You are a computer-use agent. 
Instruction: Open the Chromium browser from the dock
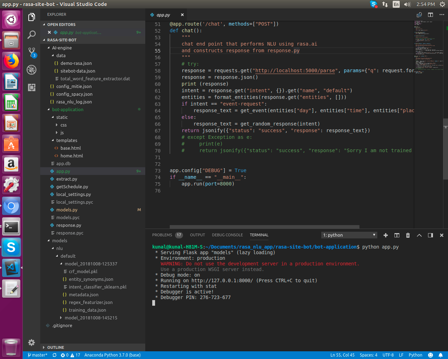[x=11, y=206]
